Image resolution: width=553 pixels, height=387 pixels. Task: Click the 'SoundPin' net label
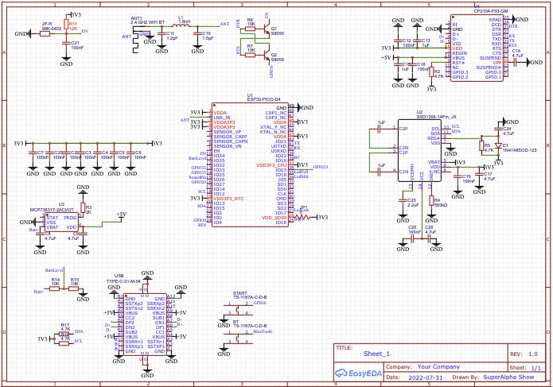[197, 177]
